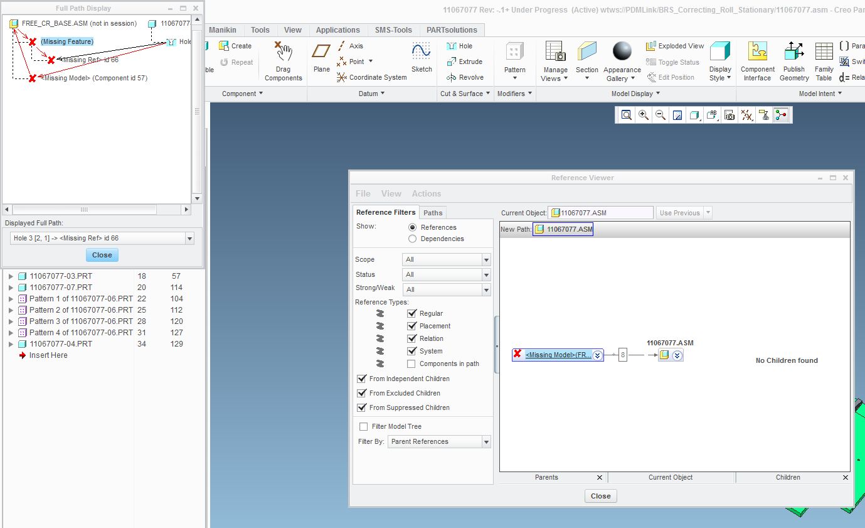Open Filter By Parent References dropdown

[x=439, y=441]
